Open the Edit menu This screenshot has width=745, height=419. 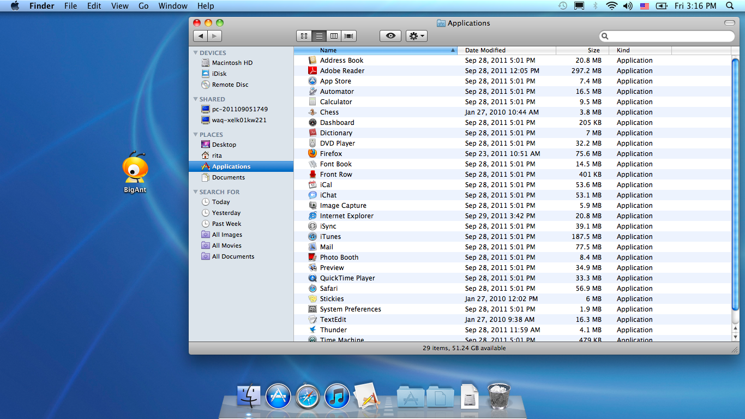[x=94, y=6]
